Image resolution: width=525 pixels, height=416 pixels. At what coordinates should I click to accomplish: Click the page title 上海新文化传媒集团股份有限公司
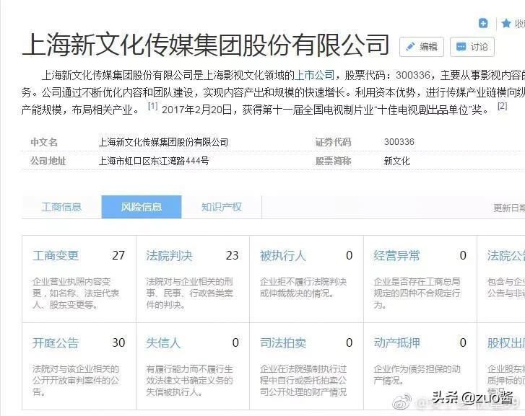206,45
